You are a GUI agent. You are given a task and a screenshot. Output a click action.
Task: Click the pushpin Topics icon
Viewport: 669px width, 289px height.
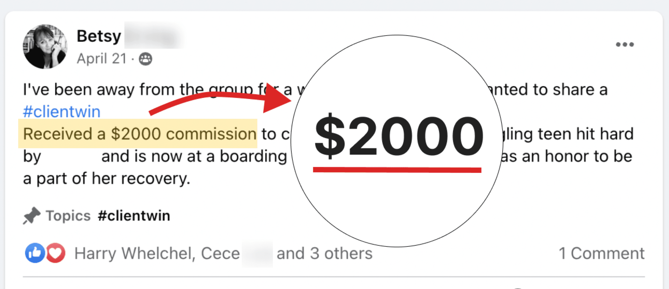pos(32,215)
